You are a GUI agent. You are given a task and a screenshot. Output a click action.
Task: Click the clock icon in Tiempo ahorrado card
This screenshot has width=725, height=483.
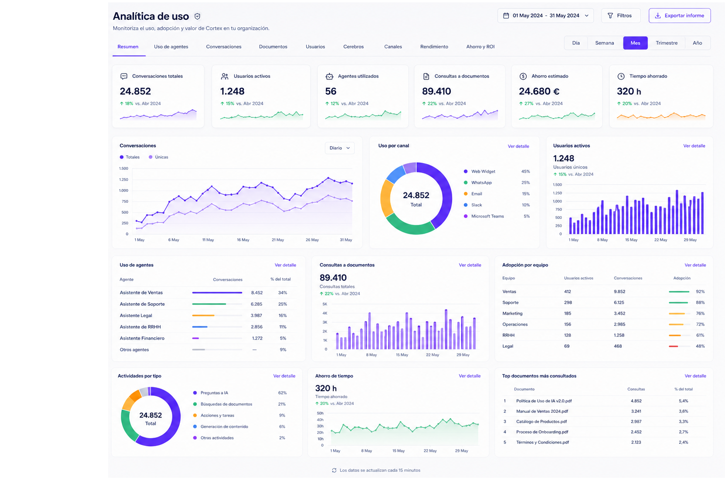point(621,76)
